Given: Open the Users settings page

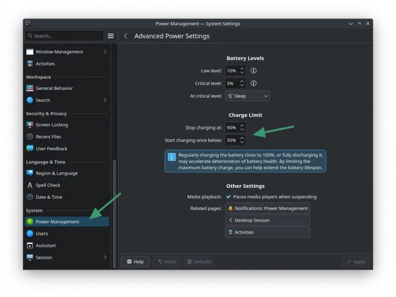Looking at the screenshot, I should (x=67, y=233).
